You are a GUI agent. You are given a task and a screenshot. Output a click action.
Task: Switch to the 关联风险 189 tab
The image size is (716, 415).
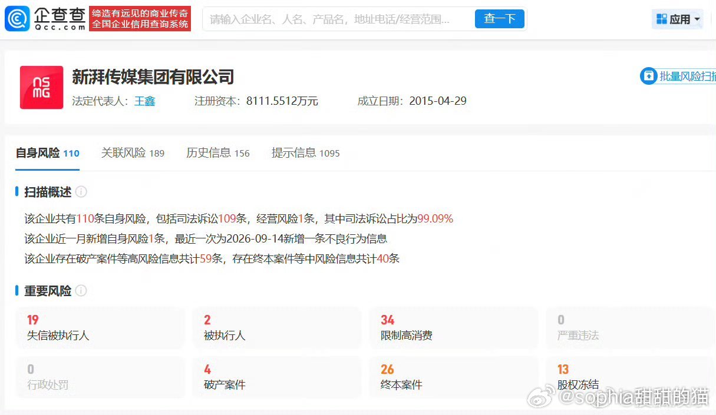pyautogui.click(x=133, y=153)
